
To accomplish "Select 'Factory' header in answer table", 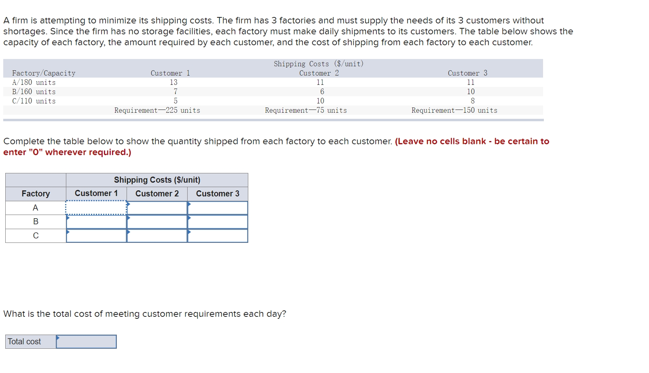I will pyautogui.click(x=36, y=194).
